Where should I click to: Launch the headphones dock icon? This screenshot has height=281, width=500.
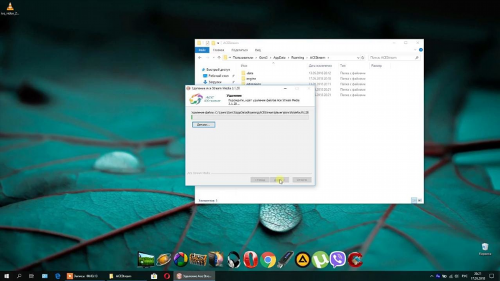tap(233, 259)
